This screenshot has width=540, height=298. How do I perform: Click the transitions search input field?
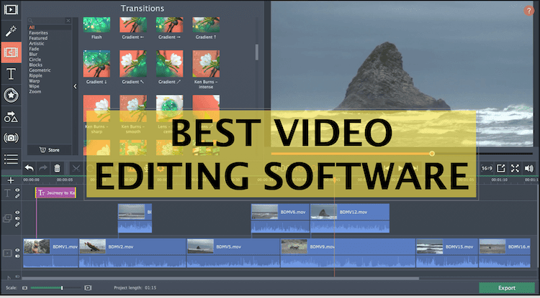pyautogui.click(x=48, y=21)
